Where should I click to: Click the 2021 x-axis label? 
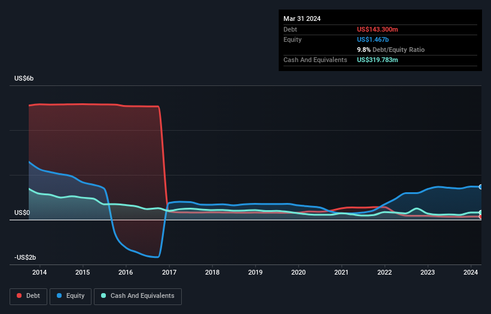coord(341,272)
